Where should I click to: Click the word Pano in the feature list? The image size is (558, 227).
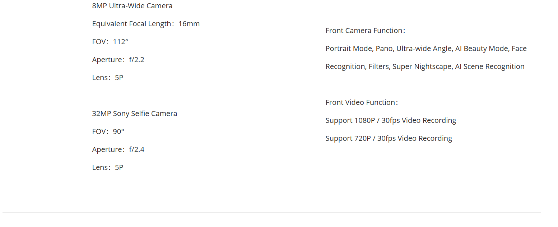[384, 48]
